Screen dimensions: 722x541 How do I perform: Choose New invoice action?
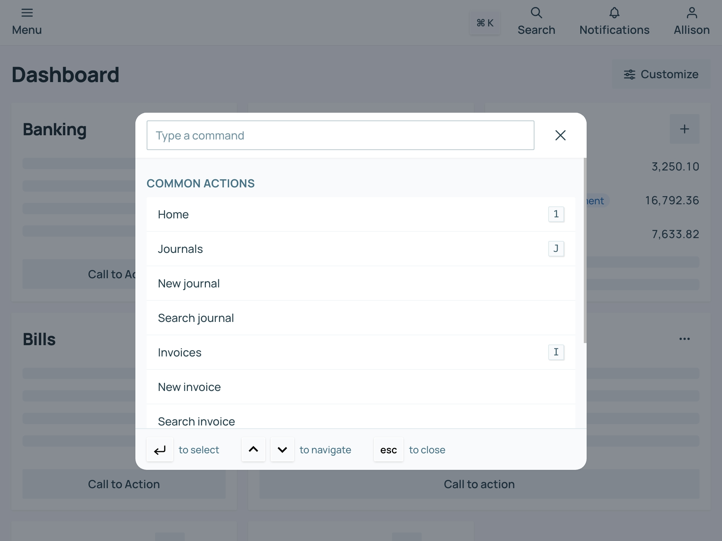pos(361,387)
